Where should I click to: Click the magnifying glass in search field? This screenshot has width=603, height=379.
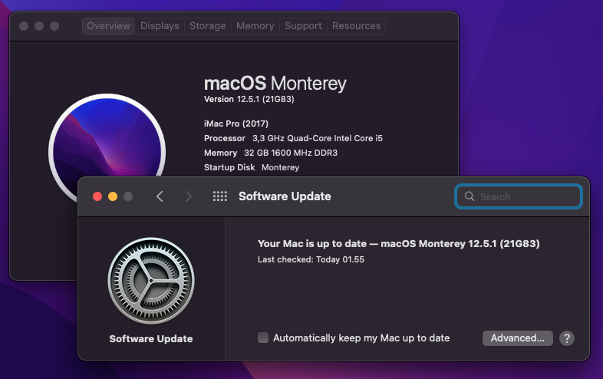pos(470,196)
